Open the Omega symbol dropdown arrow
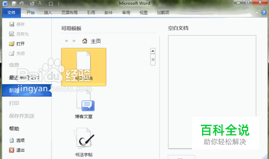Screen dimensions: 269x159 click(x=55, y=3)
